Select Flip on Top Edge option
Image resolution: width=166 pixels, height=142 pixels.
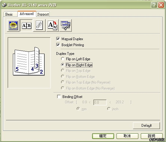63,70
